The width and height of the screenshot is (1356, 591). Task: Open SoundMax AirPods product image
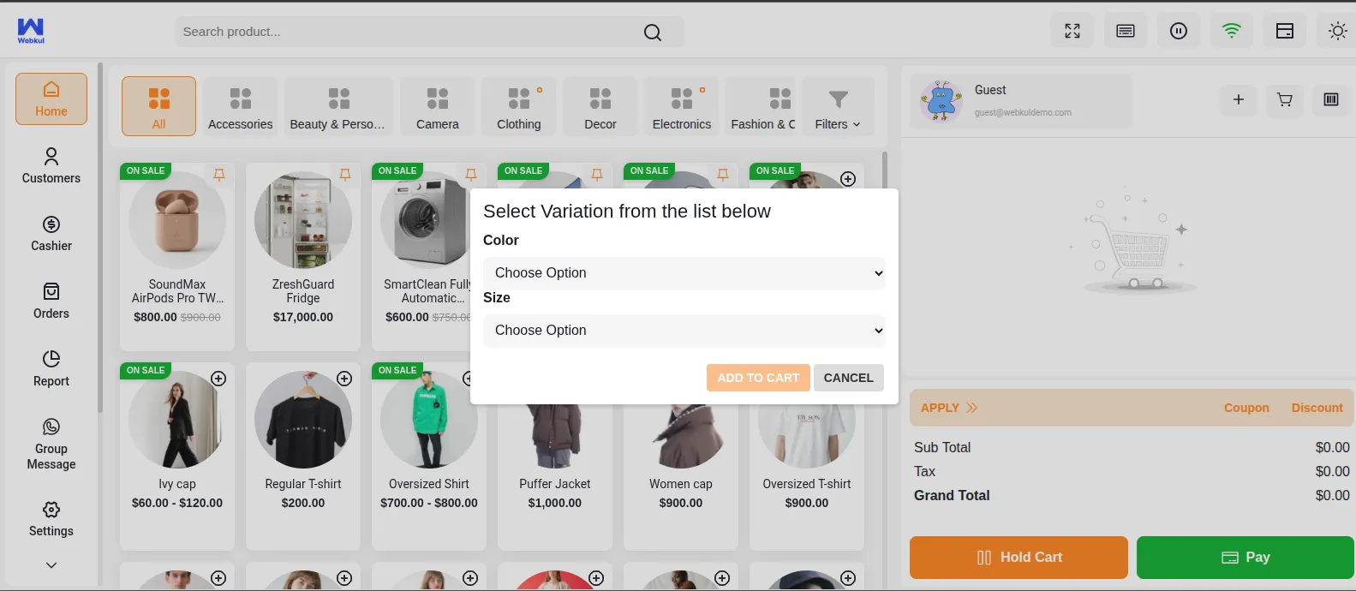coord(177,220)
